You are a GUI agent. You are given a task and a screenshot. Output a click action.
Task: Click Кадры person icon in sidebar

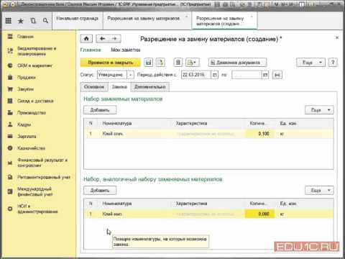(10, 124)
